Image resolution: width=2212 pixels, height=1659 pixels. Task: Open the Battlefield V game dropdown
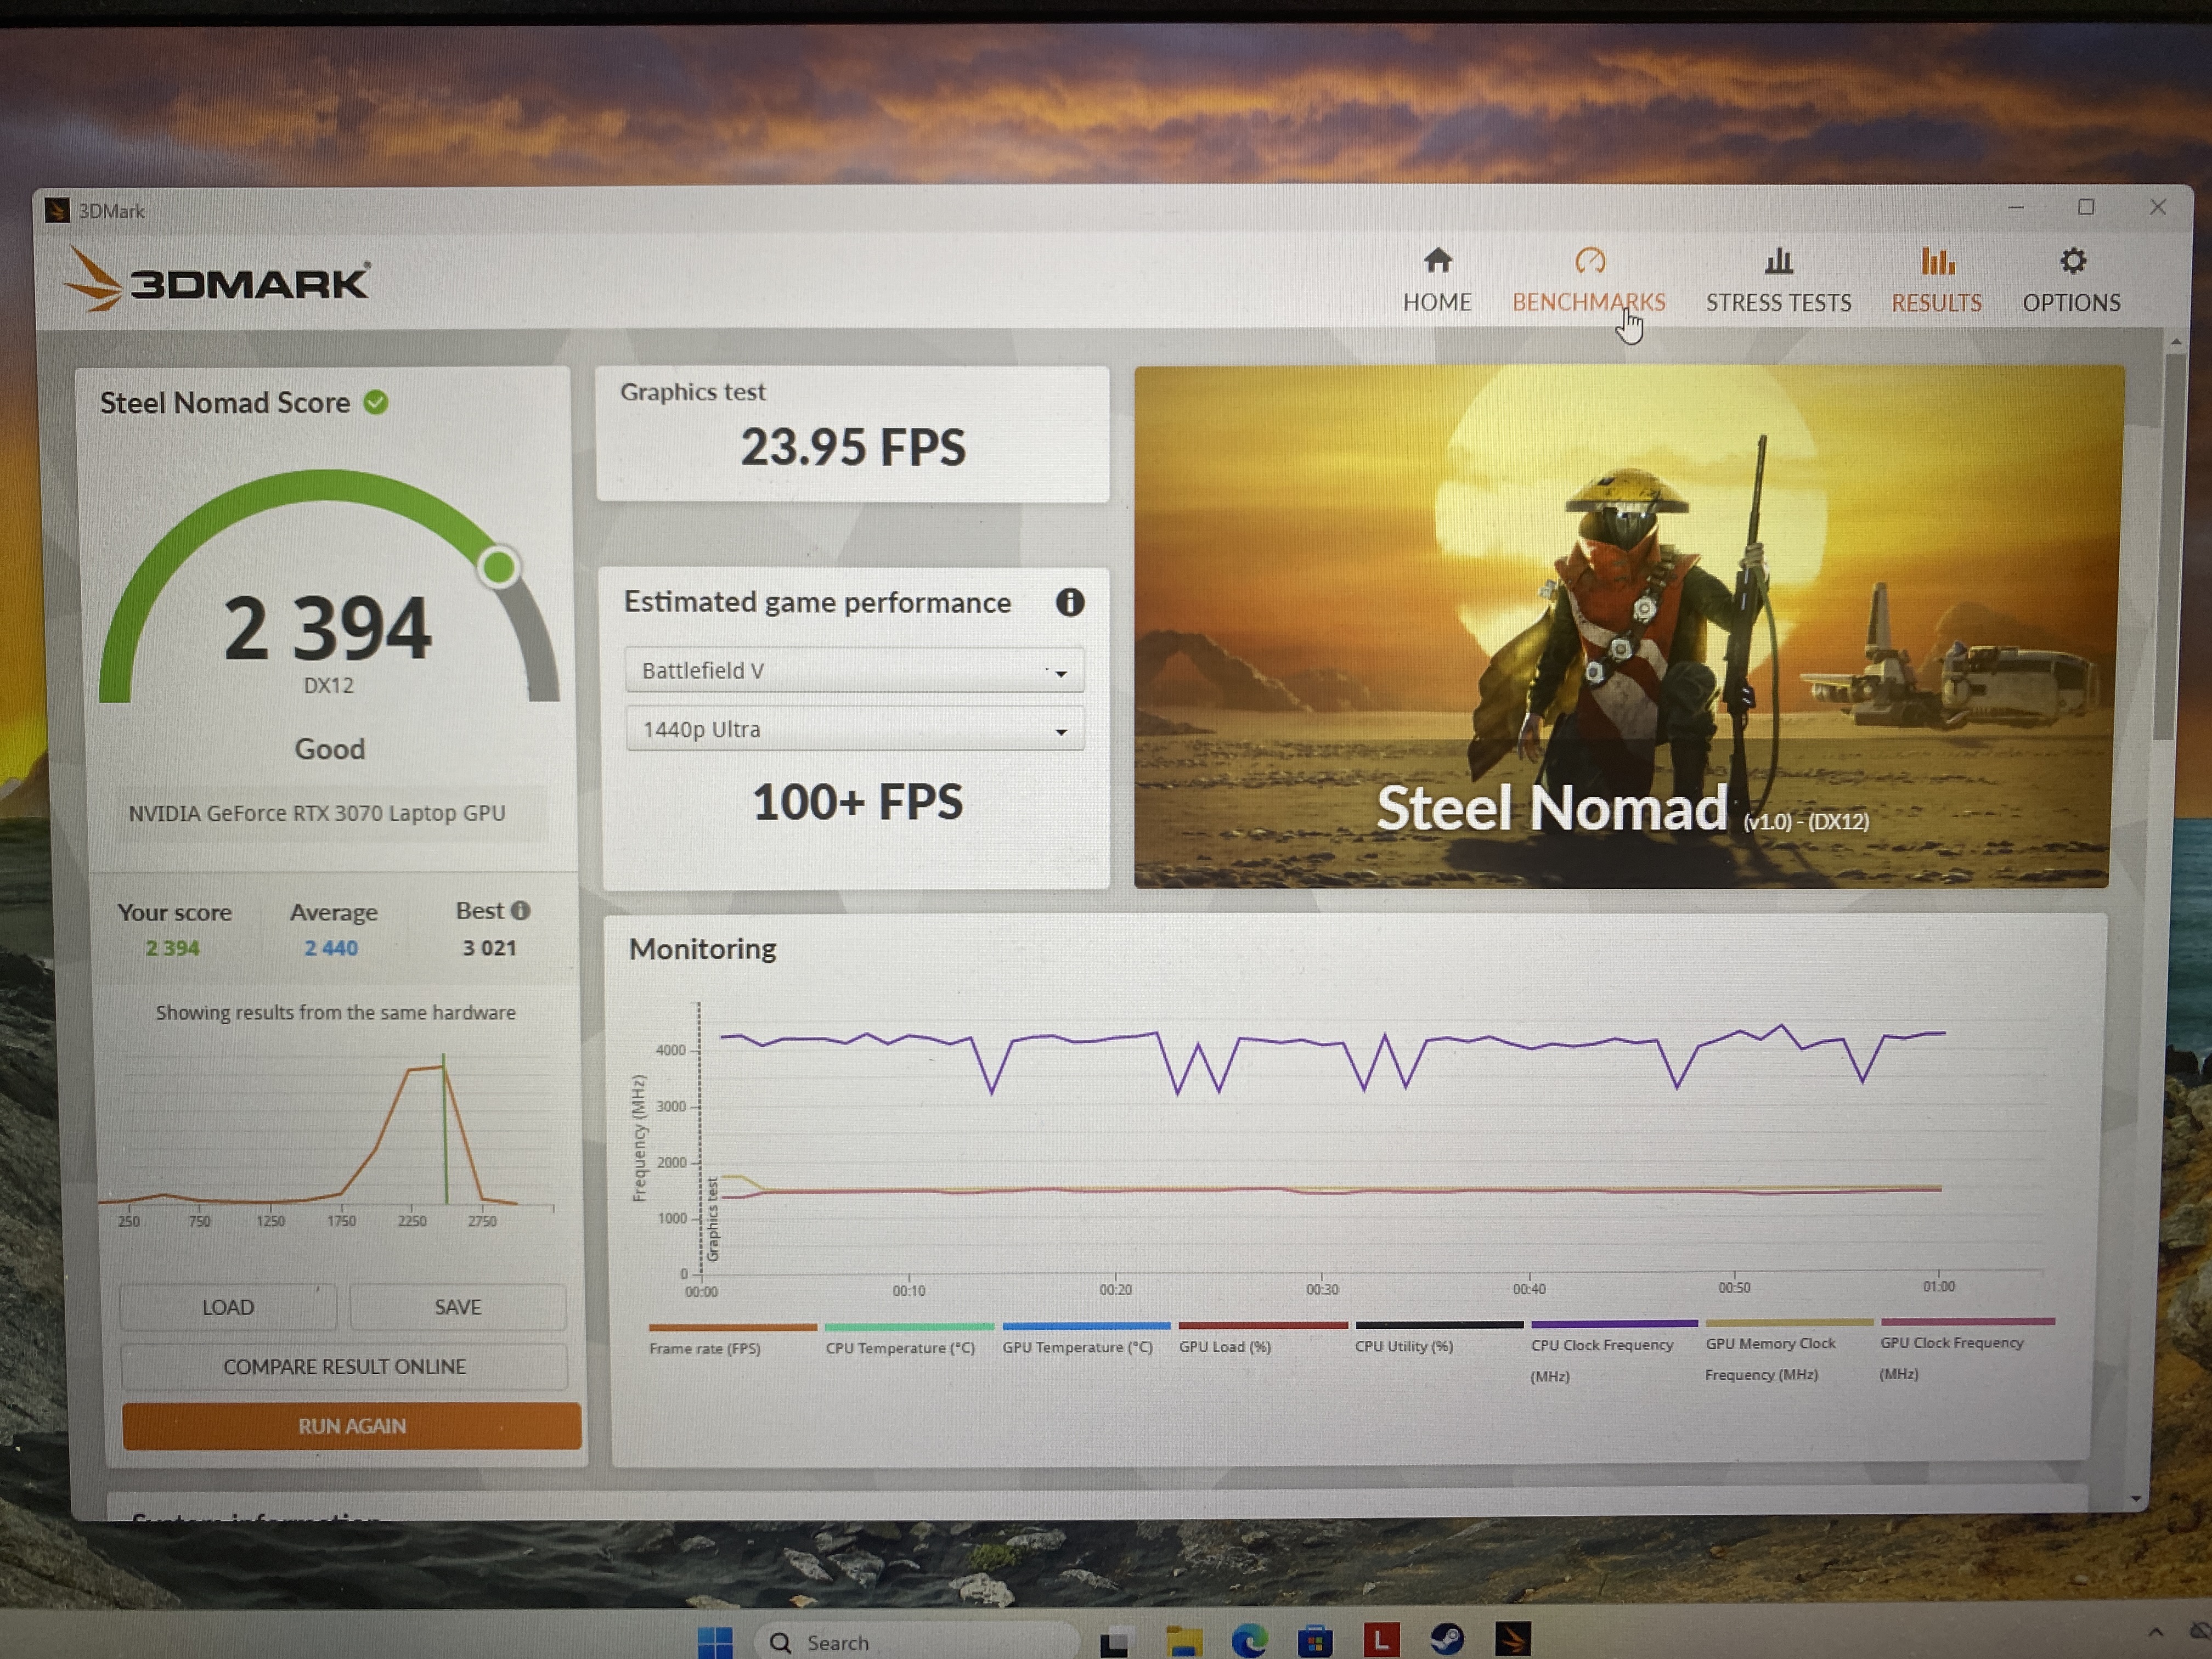(854, 670)
